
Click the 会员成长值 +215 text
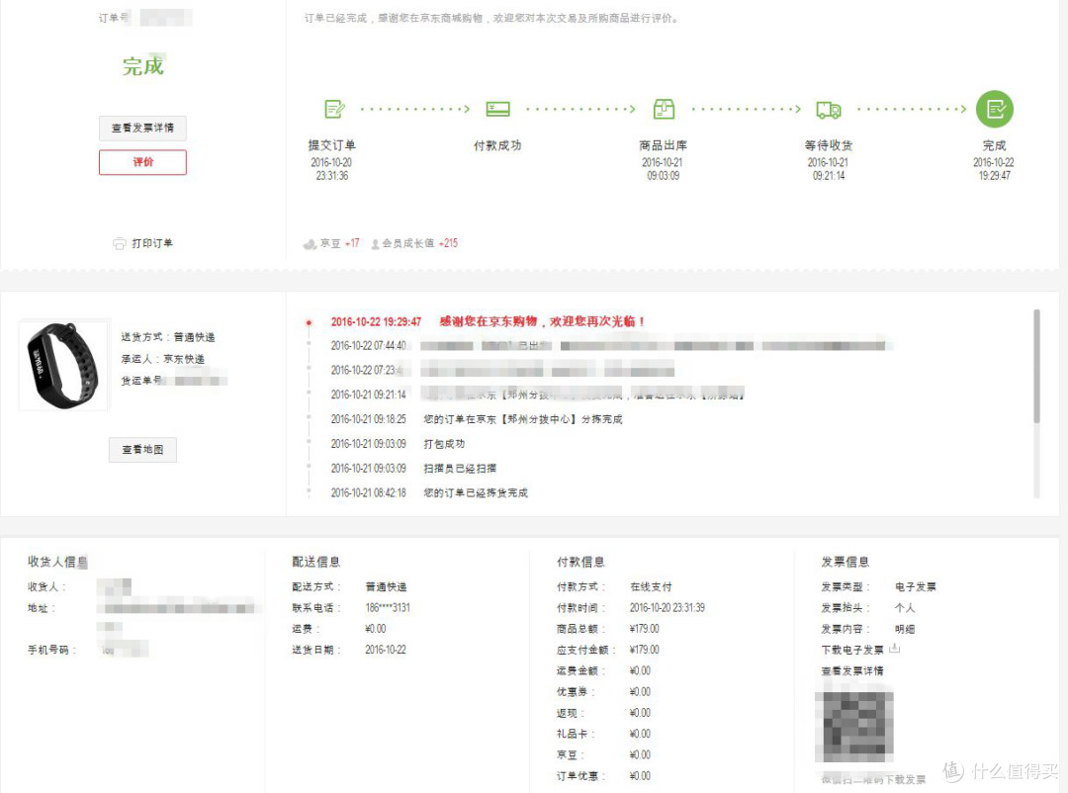(x=419, y=243)
